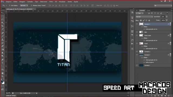Open the Agrupar dropdown in options bar
This screenshot has width=173, height=97.
click(24, 5)
